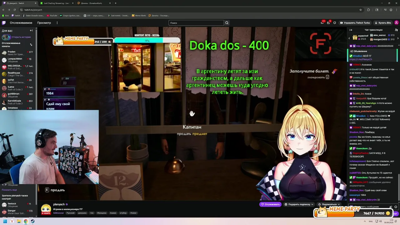The width and height of the screenshot is (400, 225).
Task: Open the Praden channel in the sidebar
Action: click(18, 53)
